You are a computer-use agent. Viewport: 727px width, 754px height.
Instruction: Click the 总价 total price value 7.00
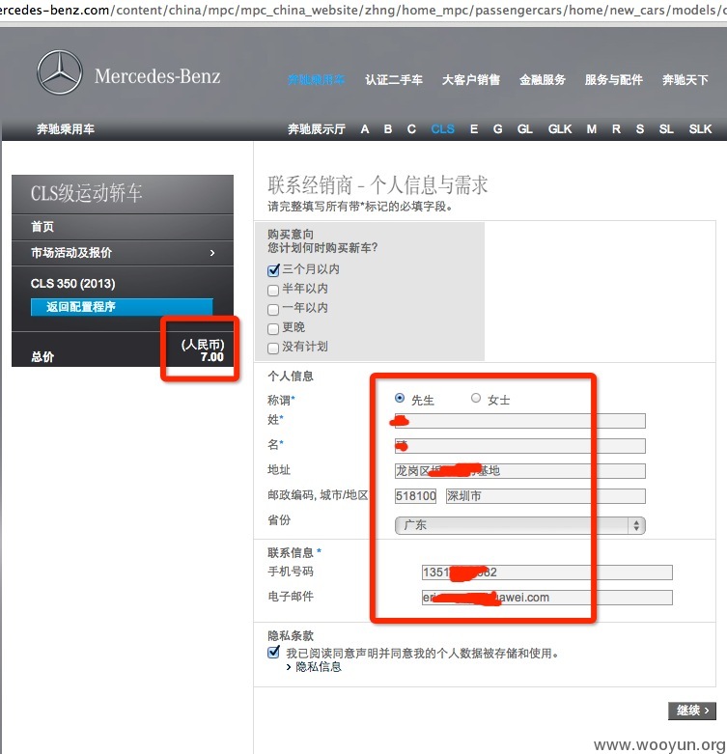tap(212, 357)
